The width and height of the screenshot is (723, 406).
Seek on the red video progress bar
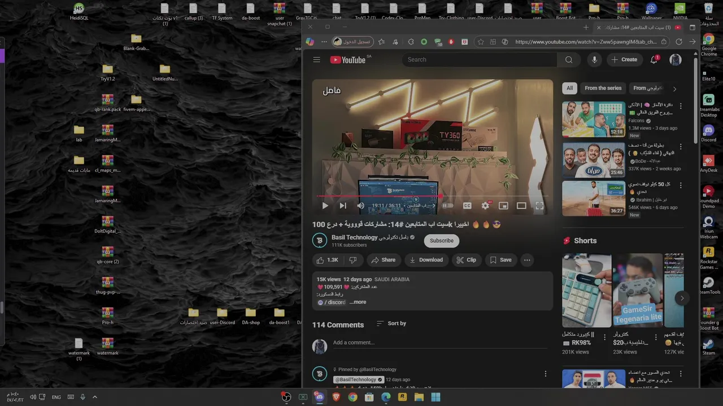432,196
